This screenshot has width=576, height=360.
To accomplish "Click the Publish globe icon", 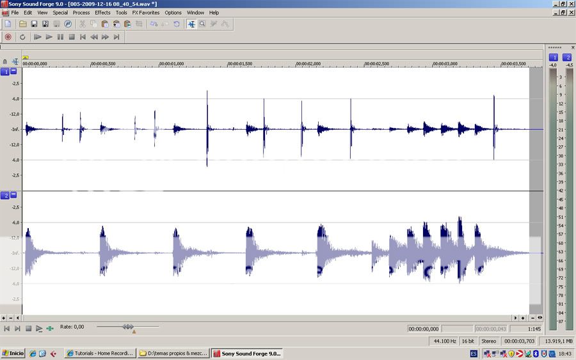I will [68, 24].
